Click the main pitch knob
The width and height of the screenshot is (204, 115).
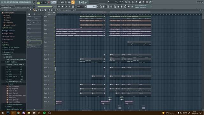point(34,6)
